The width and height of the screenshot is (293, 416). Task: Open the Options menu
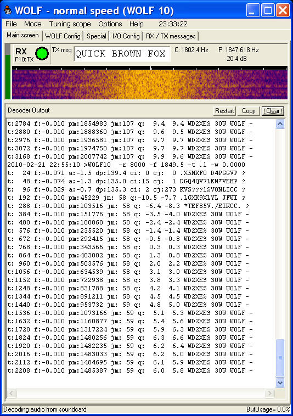[x=110, y=24]
